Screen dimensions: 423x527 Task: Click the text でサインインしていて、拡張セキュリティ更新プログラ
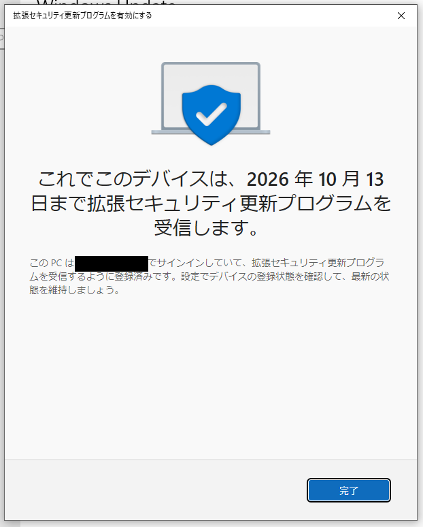[x=266, y=263]
